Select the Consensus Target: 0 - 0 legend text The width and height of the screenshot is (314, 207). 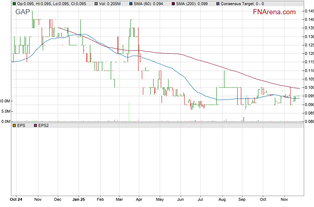[243, 4]
